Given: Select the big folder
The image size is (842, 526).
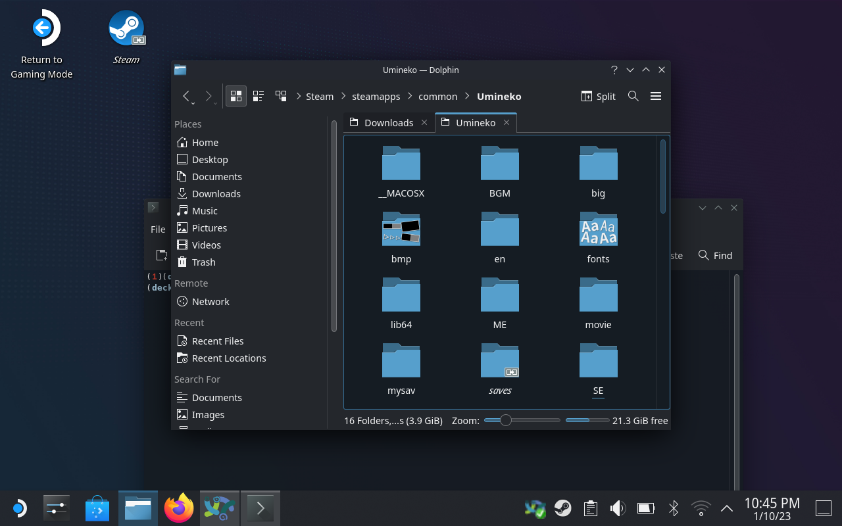Looking at the screenshot, I should click(x=599, y=172).
